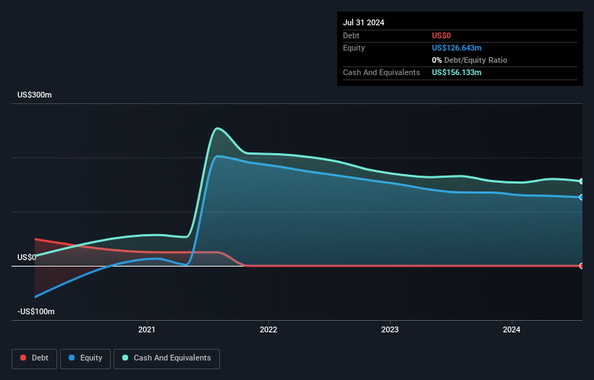The image size is (594, 380).
Task: Select the blue equity endpoint marker on chart
Action: coord(582,197)
